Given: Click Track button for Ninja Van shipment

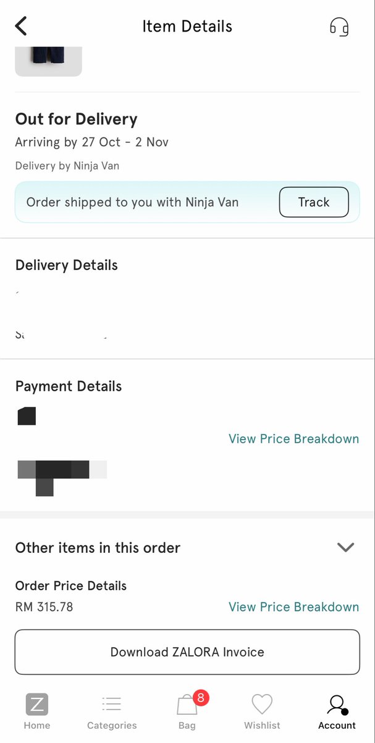Looking at the screenshot, I should point(314,202).
